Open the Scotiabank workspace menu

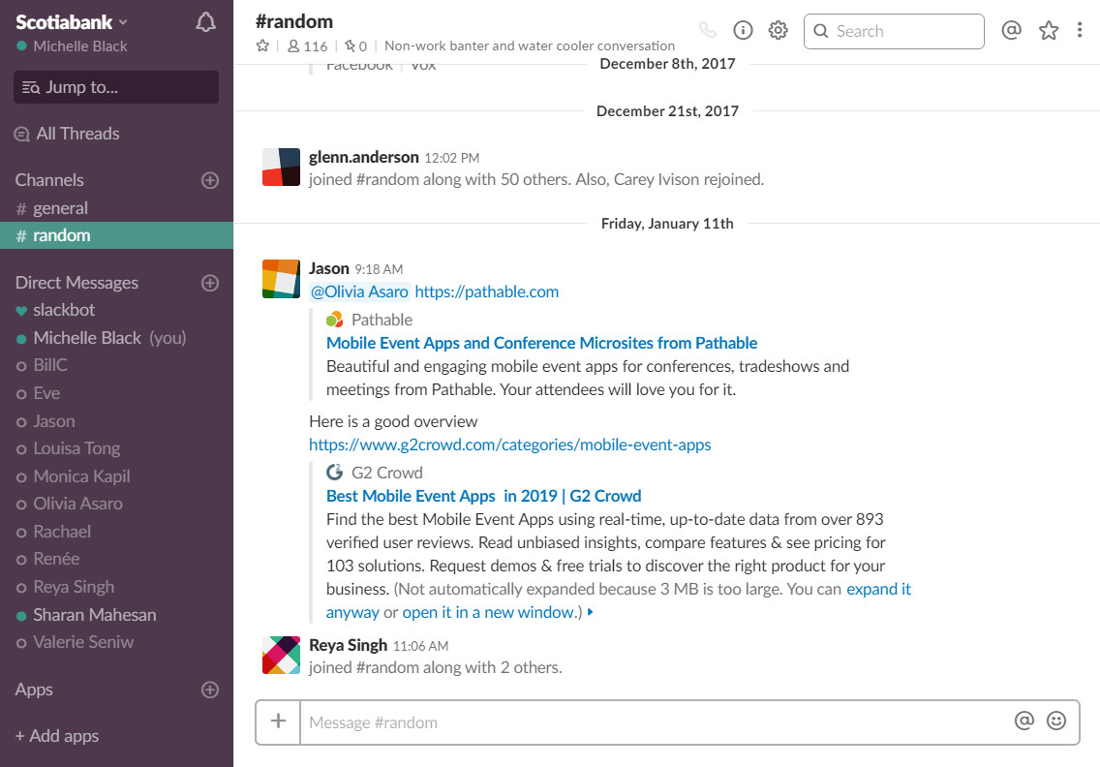(72, 22)
